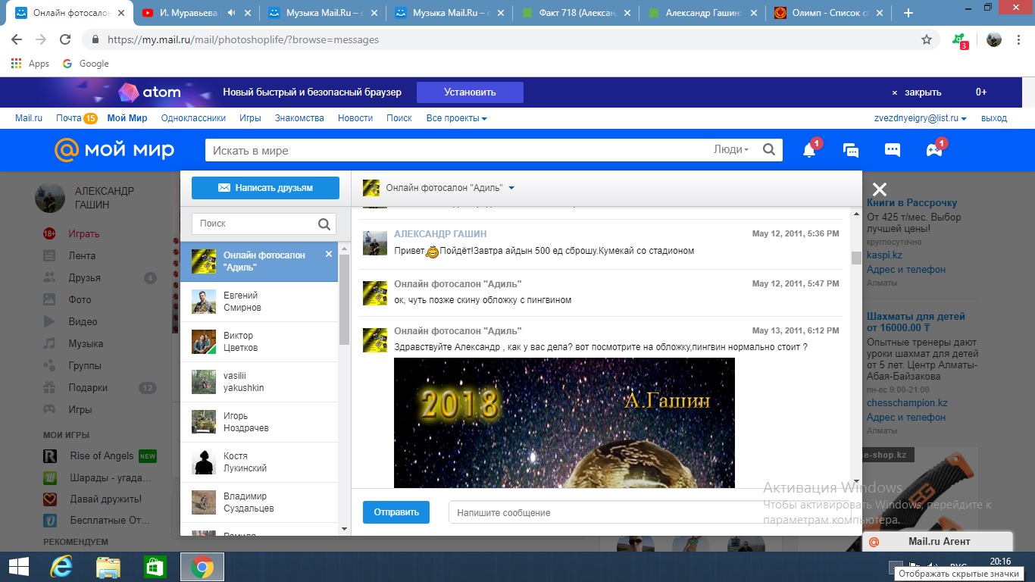
Task: Select Костя Лукинский conversation
Action: pos(259,462)
